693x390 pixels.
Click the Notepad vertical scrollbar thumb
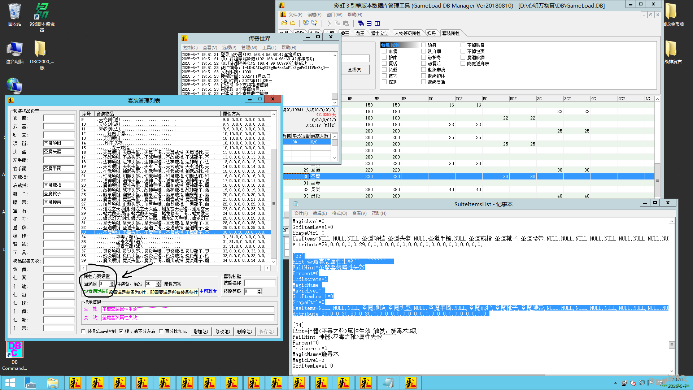672,345
